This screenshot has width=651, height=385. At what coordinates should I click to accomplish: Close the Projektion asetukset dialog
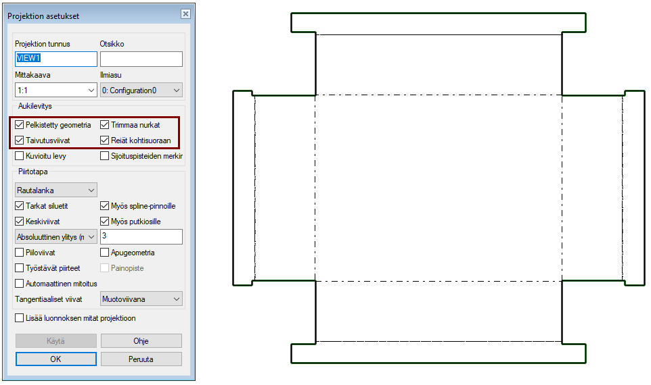[x=185, y=14]
